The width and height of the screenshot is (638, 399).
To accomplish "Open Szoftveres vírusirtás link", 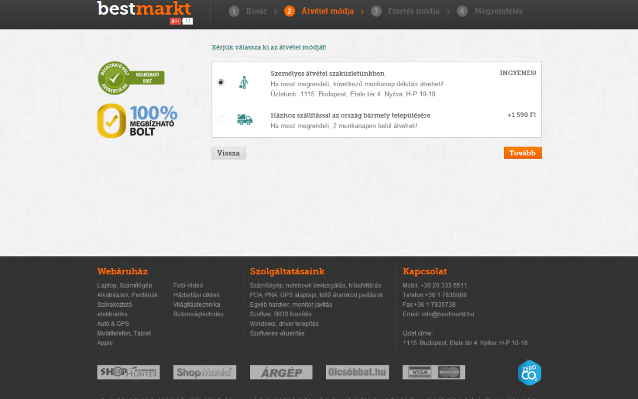I will coord(277,333).
